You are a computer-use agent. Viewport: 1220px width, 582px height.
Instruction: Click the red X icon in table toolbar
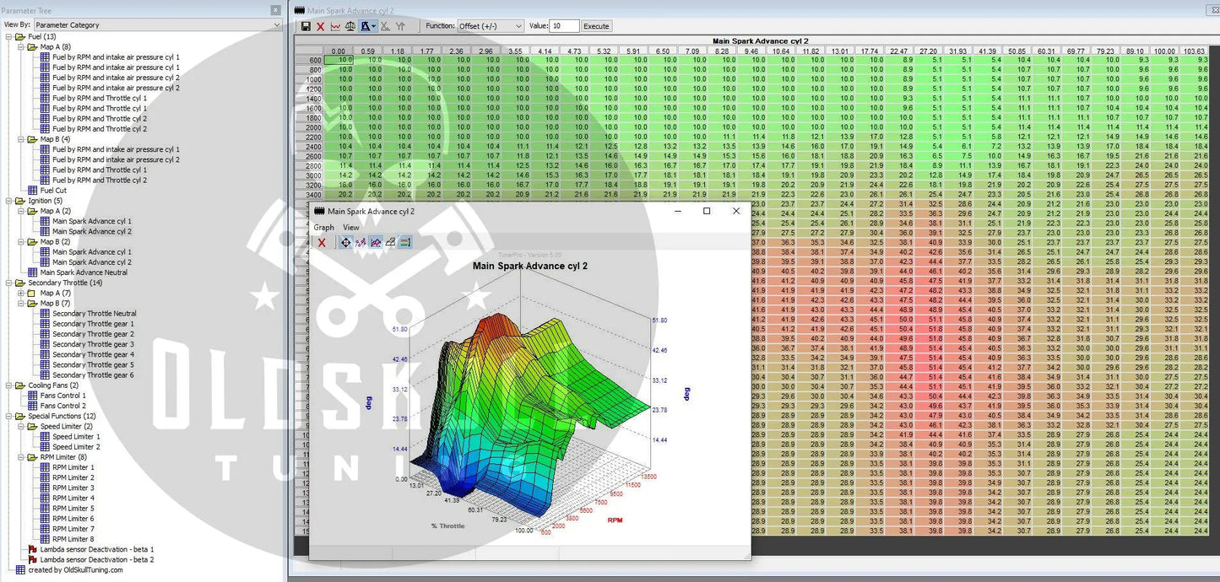[x=321, y=26]
